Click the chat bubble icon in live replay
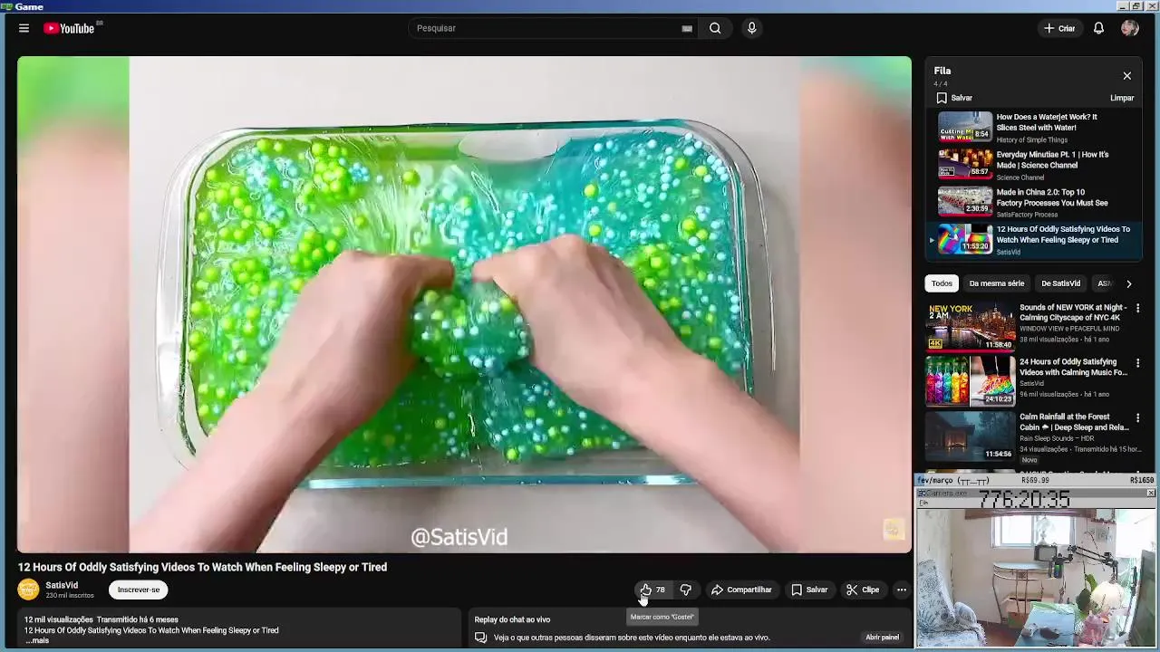The height and width of the screenshot is (652, 1160). pos(481,638)
